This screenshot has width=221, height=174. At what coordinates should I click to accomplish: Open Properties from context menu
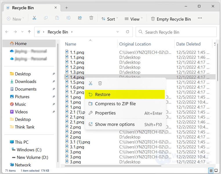click(125, 113)
